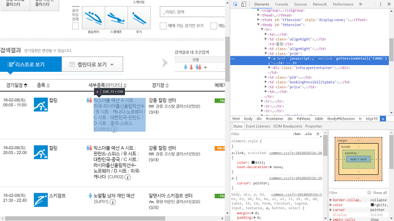
Task: Click the ellipsis on selected DOM line
Action: tap(233, 59)
